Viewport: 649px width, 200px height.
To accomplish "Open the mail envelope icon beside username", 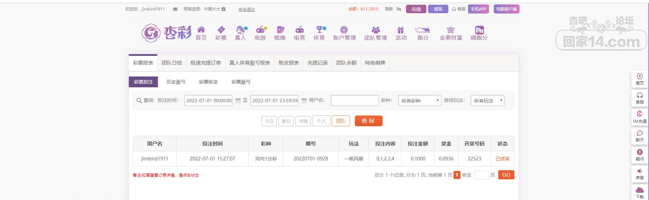I will pos(175,9).
